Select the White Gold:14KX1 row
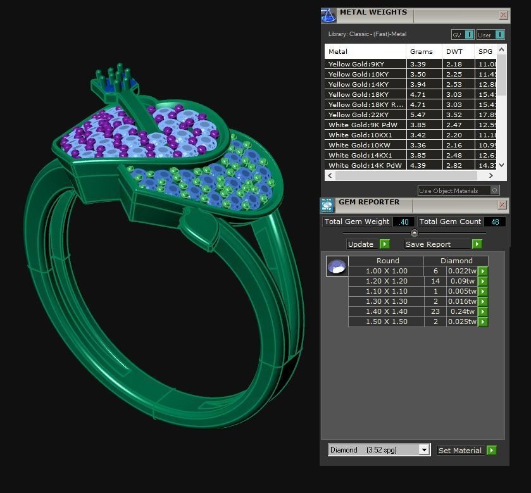 coord(411,156)
